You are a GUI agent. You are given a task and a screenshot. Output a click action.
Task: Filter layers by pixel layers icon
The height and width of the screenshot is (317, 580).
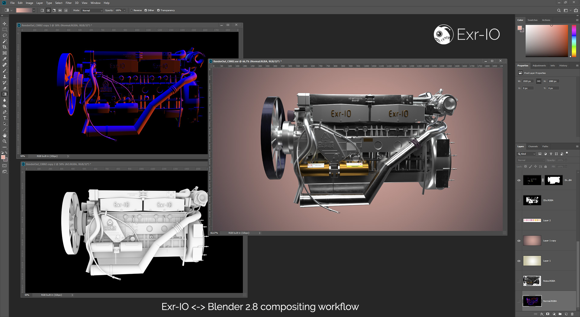pyautogui.click(x=540, y=154)
